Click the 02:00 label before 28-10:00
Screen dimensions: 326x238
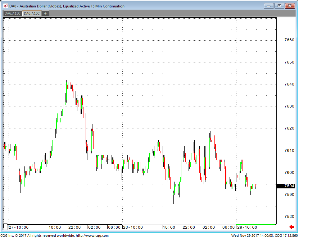point(94,227)
